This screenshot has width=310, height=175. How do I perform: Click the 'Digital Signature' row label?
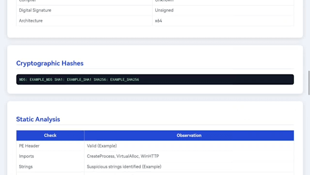[35, 11]
